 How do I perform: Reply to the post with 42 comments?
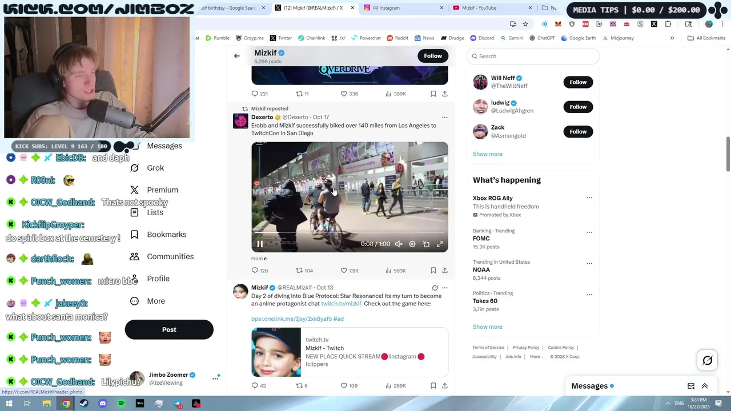[x=259, y=386]
